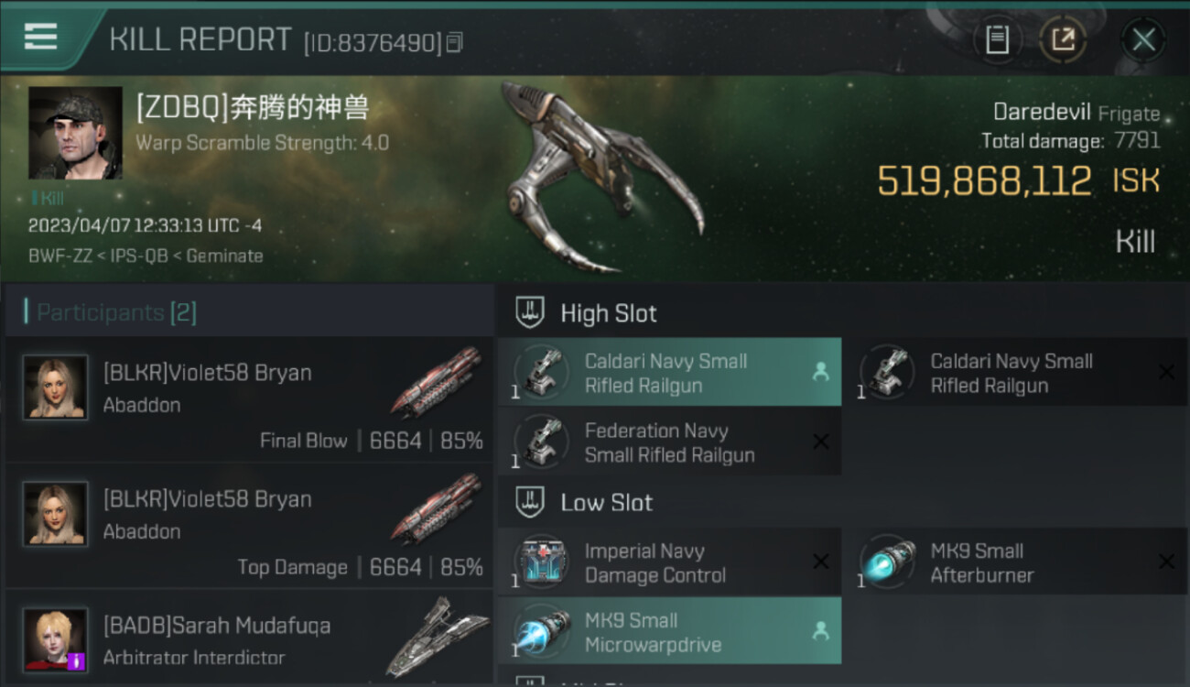The width and height of the screenshot is (1190, 687).
Task: Share the kill report externally
Action: coord(1063,39)
